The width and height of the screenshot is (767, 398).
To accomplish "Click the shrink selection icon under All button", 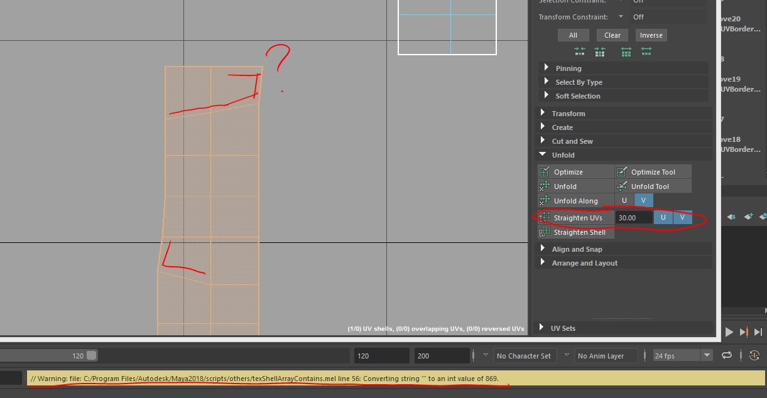I will point(579,52).
